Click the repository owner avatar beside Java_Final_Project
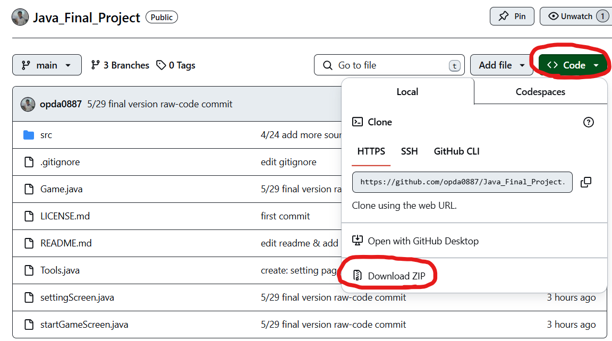Viewport: 612px width, 341px height. point(20,17)
